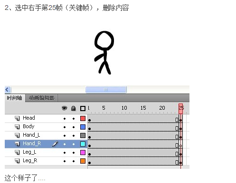Viewport: 236px width, 183px height.
Task: Click frame 15 on timeline ruler
Action: pyautogui.click(x=143, y=108)
